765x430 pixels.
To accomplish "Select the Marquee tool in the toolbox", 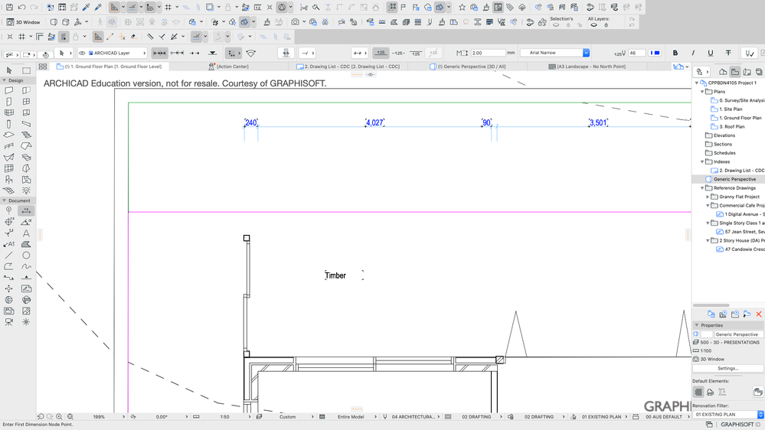I will [26, 70].
